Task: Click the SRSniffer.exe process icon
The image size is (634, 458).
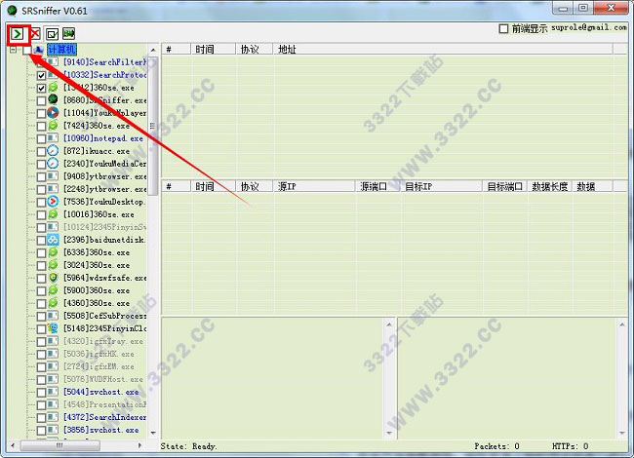Action: 53,99
